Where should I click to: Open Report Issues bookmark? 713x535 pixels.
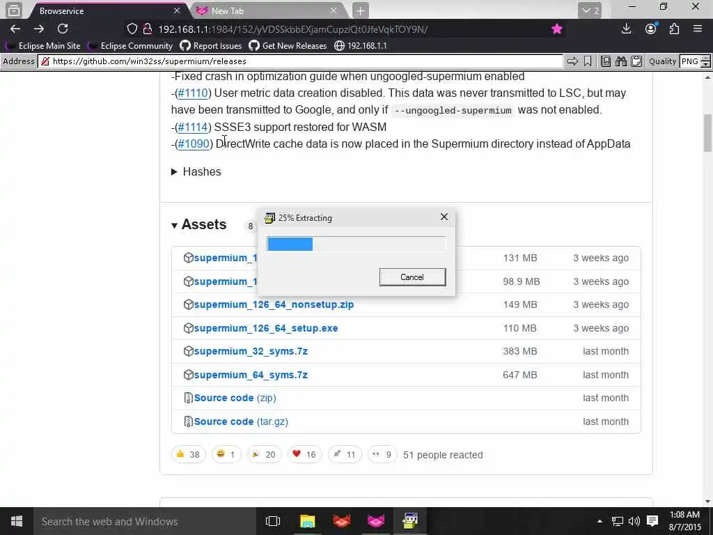point(211,45)
